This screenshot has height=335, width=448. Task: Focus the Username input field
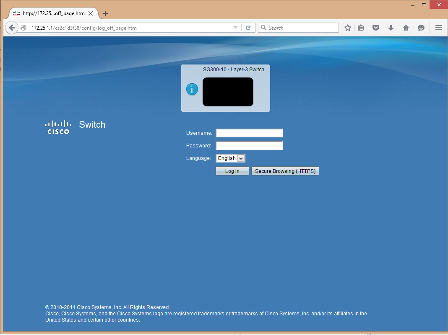point(249,133)
